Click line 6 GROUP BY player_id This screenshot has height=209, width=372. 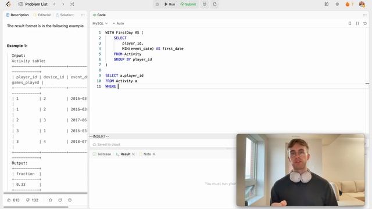point(133,59)
